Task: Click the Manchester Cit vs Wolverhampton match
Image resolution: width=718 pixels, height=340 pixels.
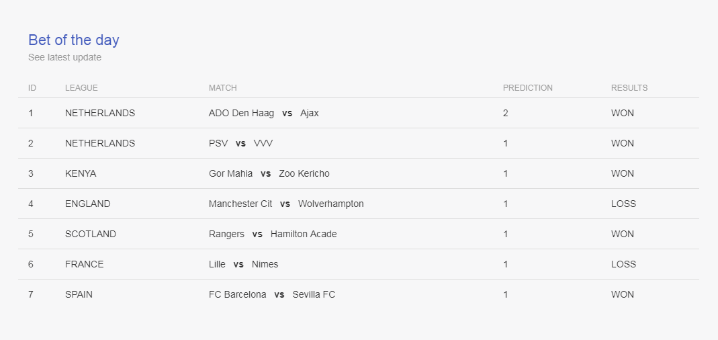Action: (x=286, y=204)
